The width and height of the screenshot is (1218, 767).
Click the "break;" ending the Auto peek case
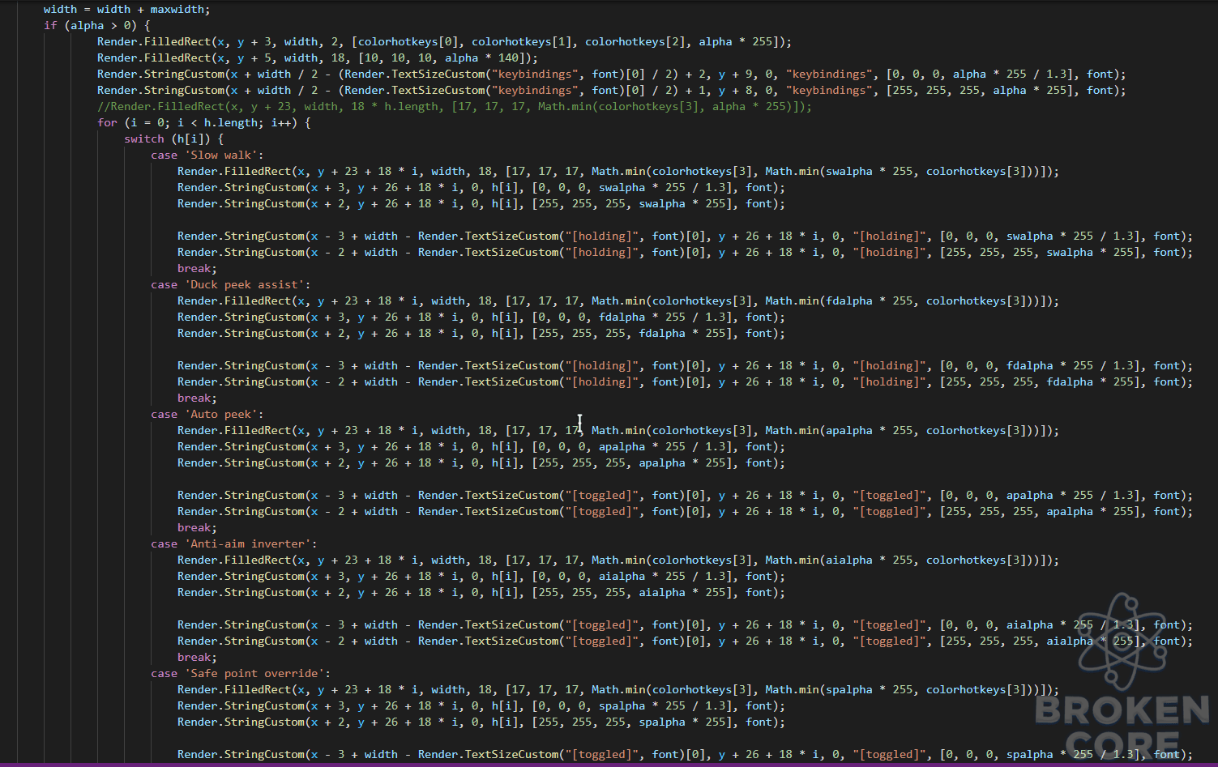click(x=197, y=527)
